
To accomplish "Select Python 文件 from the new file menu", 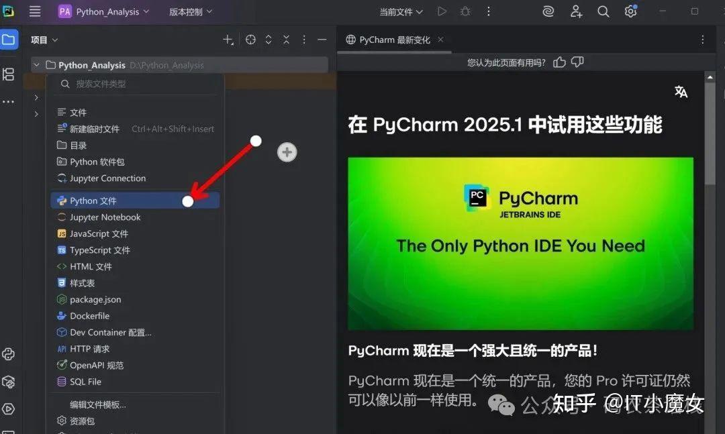I will pos(94,200).
